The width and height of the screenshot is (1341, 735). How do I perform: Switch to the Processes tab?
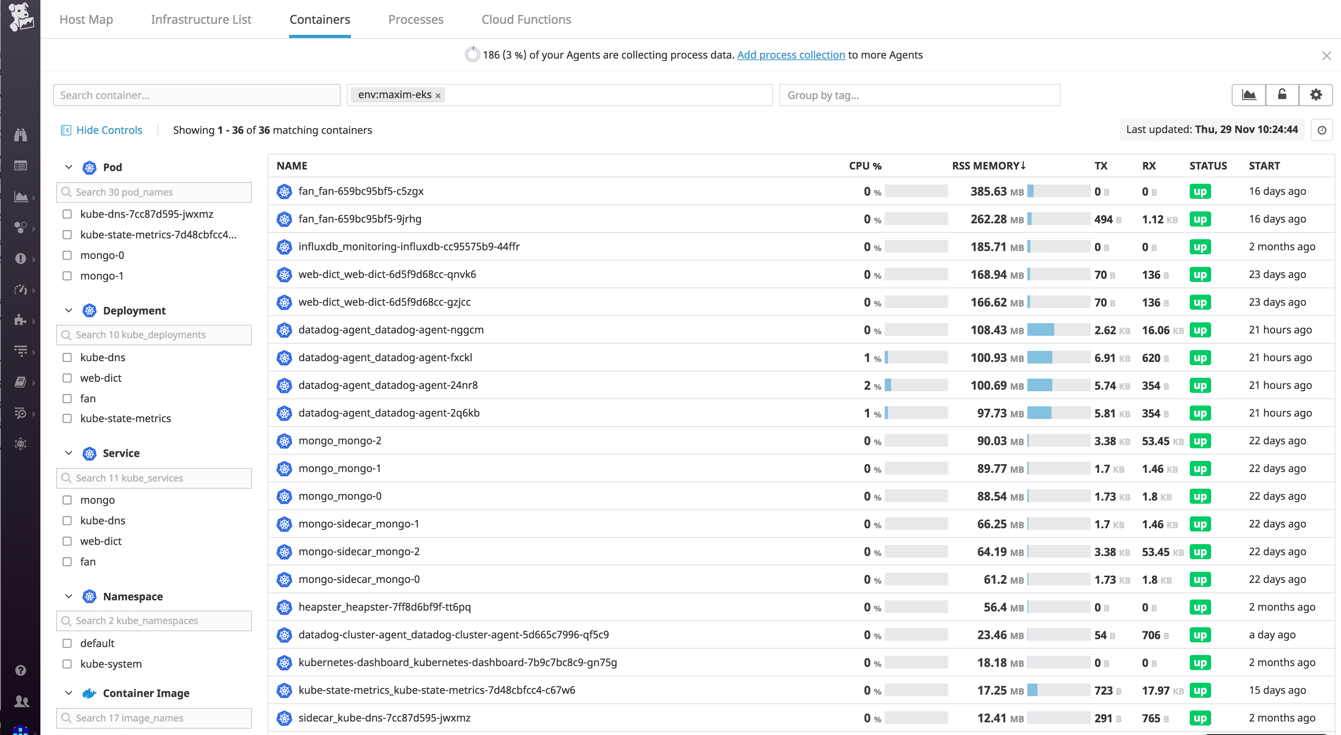[415, 19]
